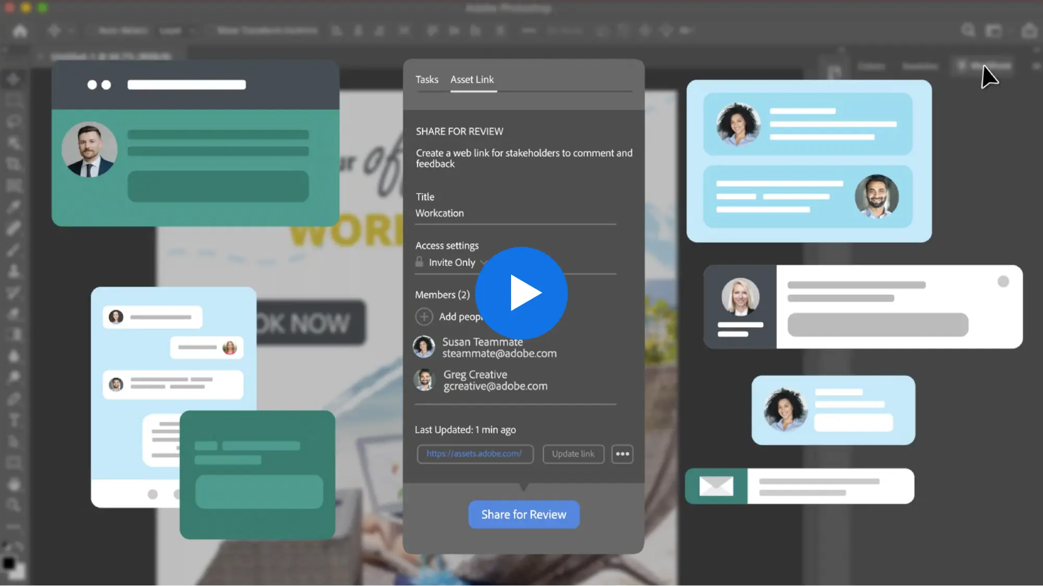Click the Home icon in options bar
The width and height of the screenshot is (1043, 586).
(x=20, y=31)
